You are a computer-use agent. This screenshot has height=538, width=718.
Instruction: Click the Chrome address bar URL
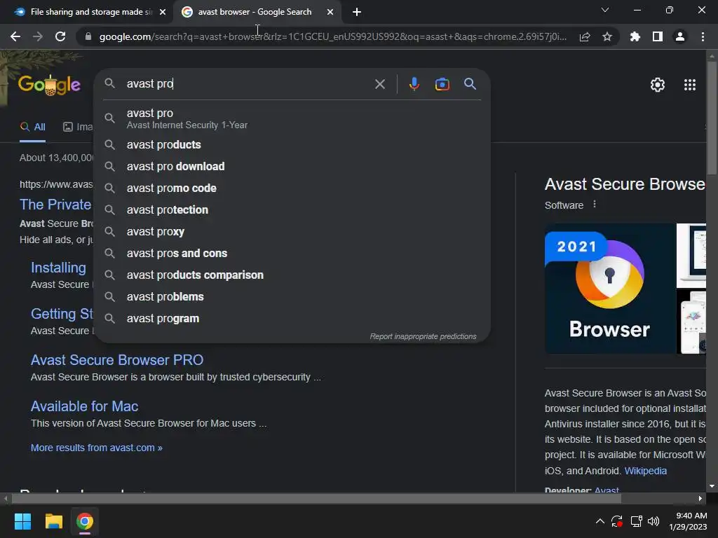coord(332,36)
